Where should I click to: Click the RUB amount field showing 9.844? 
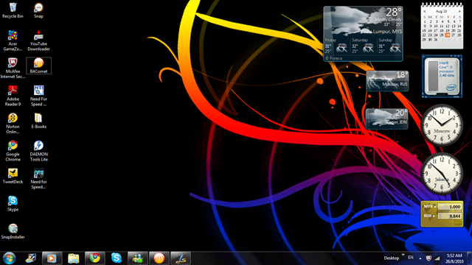450,216
